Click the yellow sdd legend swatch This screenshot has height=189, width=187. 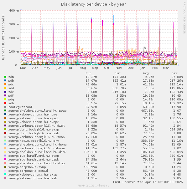tap(5, 88)
